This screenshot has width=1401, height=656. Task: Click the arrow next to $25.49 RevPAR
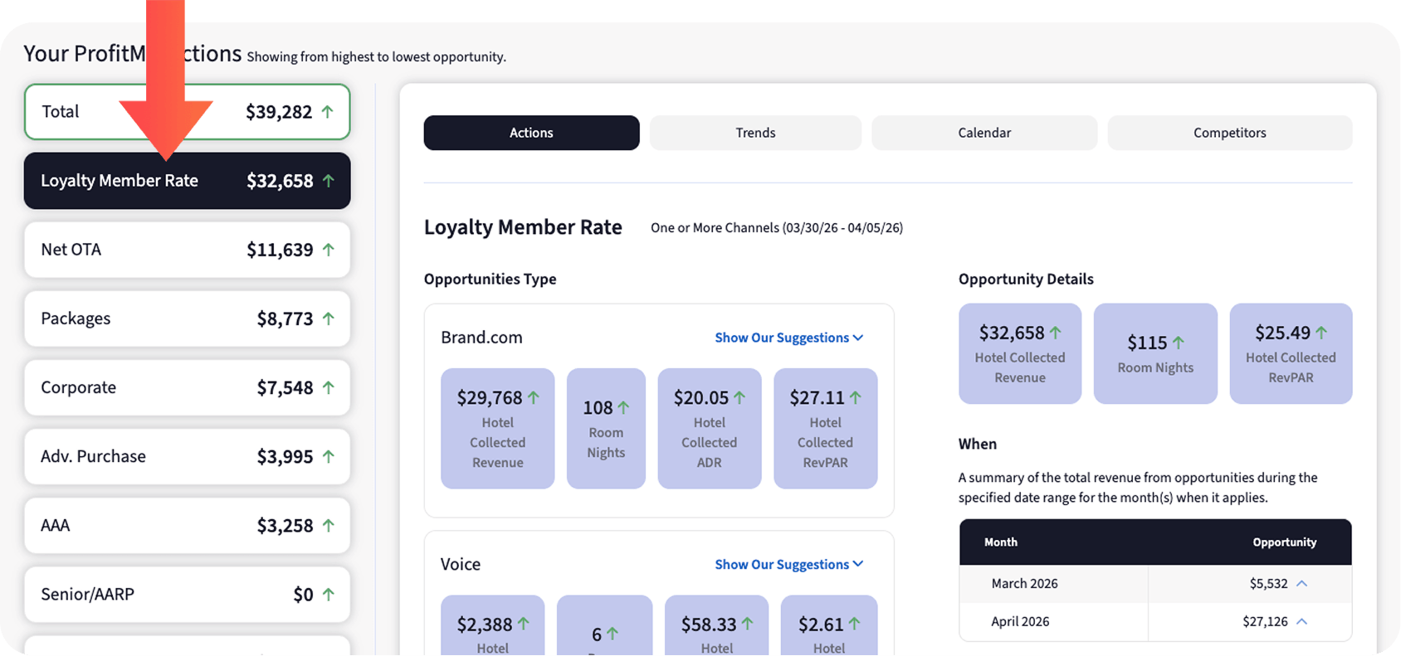coord(1321,333)
